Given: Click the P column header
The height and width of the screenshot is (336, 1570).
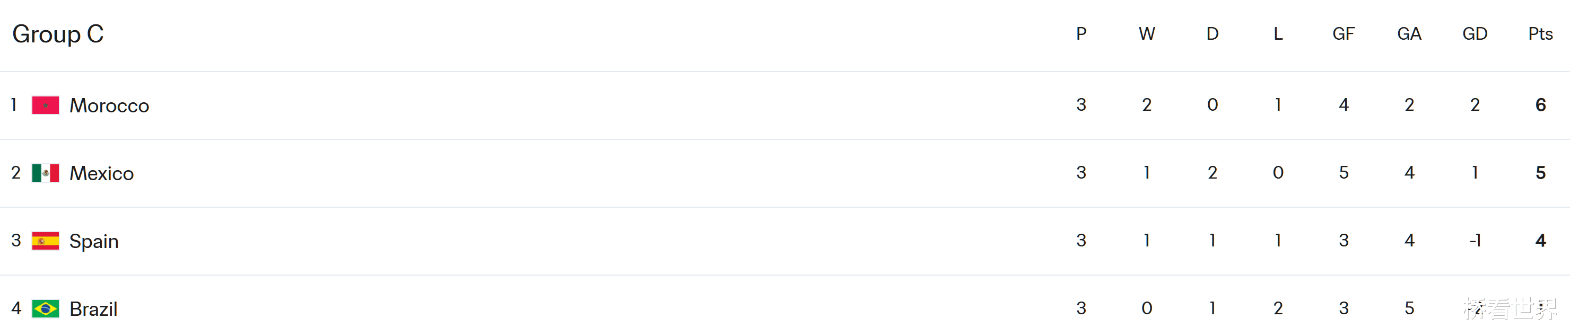Looking at the screenshot, I should (1081, 34).
